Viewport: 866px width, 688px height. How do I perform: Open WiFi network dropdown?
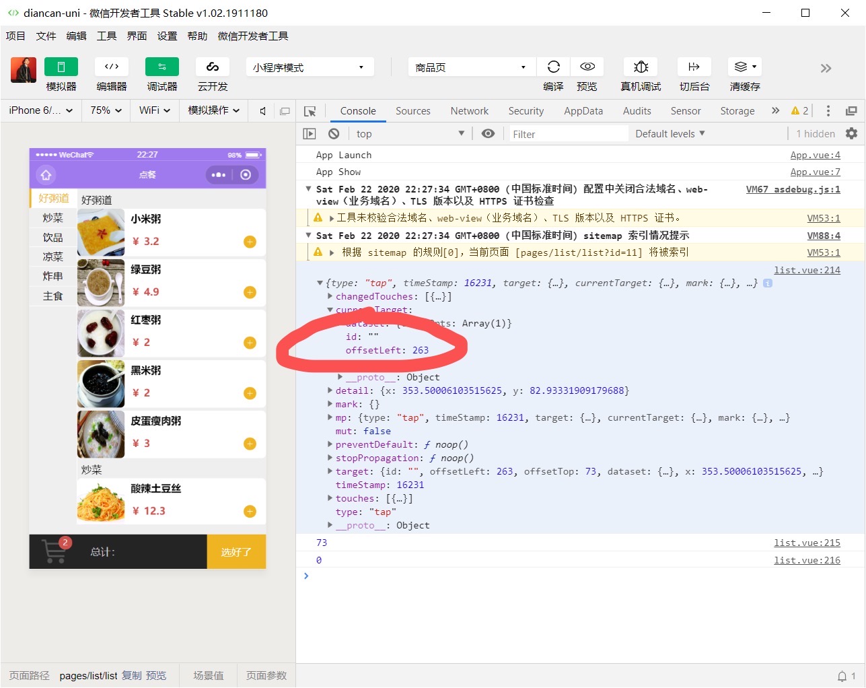155,110
